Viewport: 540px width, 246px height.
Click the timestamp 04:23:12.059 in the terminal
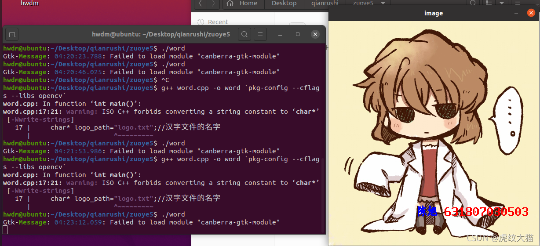click(78, 222)
